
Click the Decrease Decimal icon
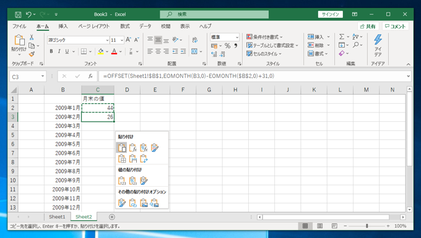click(222, 54)
